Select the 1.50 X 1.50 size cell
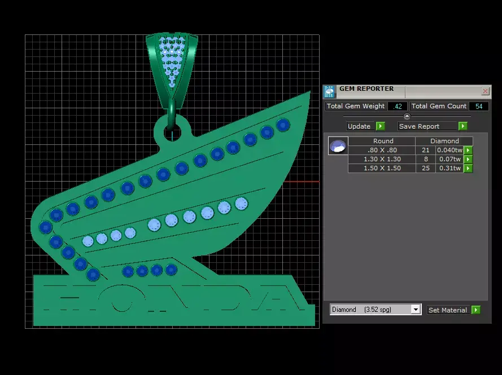Screen dimensions: 502x375 (x=382, y=168)
